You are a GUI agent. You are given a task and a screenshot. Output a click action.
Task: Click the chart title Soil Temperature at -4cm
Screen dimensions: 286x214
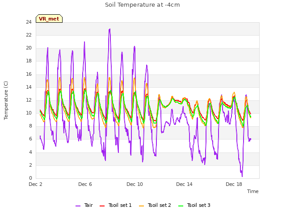tap(143, 5)
